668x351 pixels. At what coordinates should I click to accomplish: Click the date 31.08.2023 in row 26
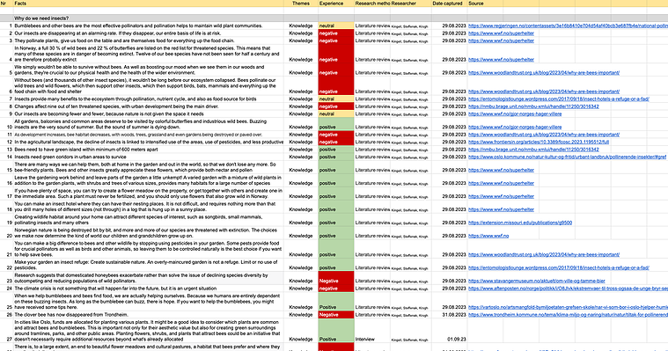[454, 315]
